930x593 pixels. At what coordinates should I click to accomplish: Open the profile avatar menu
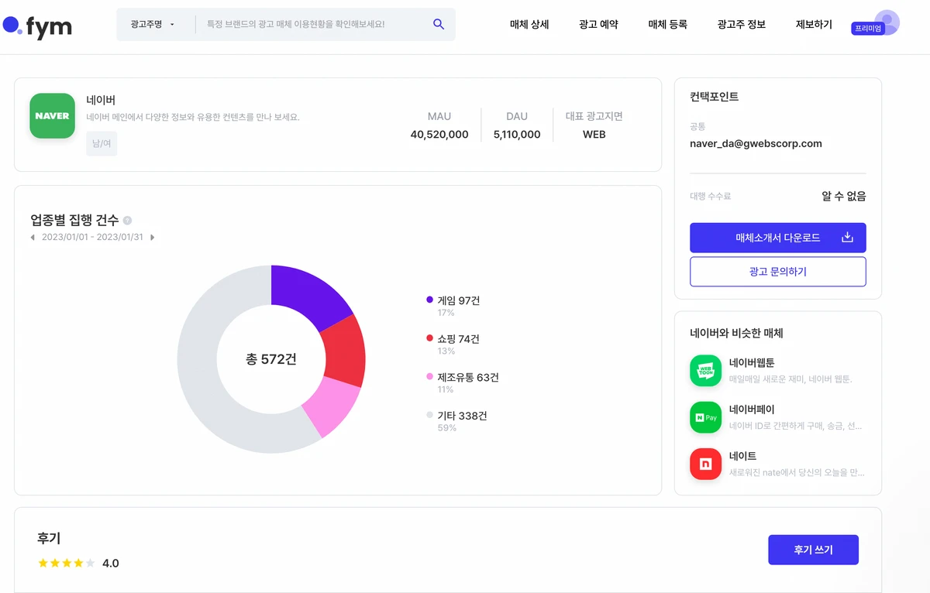(887, 22)
